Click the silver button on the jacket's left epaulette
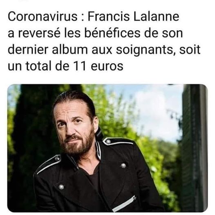Viewport: 215px width, 215px height. [x=57, y=159]
